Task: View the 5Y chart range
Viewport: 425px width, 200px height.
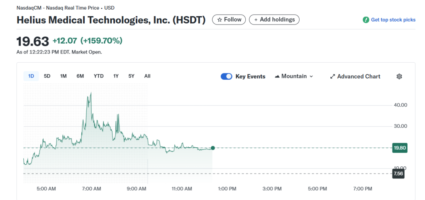Action: point(131,76)
